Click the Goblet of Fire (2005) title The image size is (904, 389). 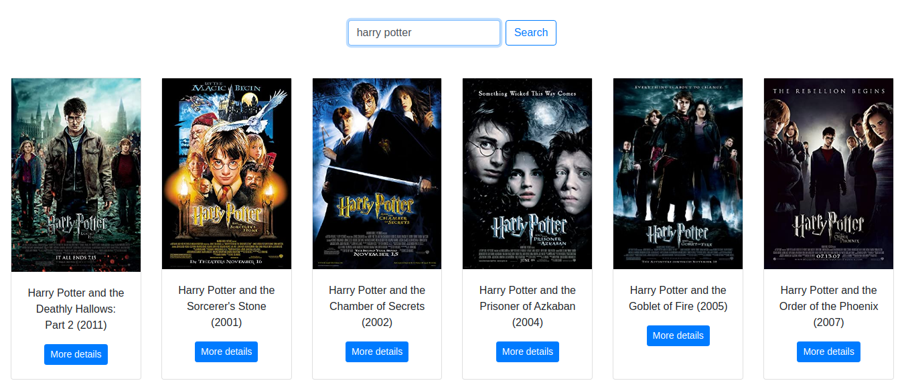[678, 298]
